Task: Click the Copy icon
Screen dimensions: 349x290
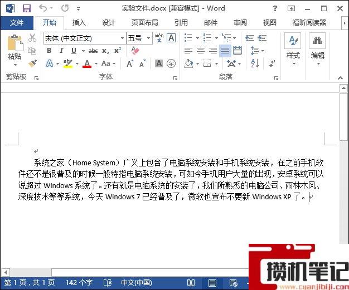Action: pyautogui.click(x=32, y=51)
